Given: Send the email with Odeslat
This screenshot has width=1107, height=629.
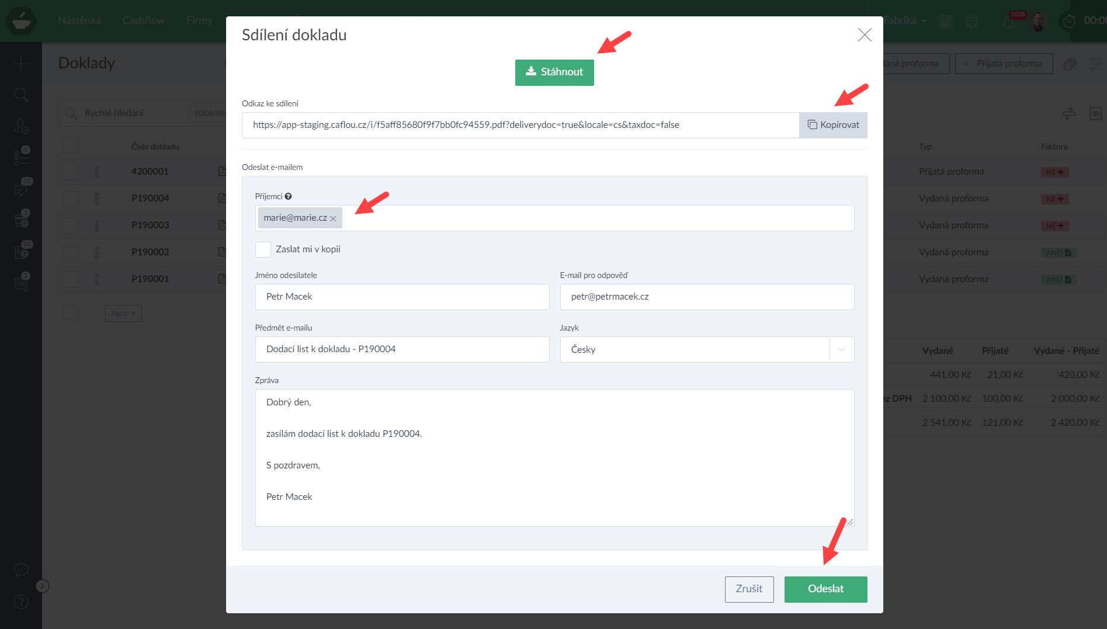Looking at the screenshot, I should (x=825, y=589).
